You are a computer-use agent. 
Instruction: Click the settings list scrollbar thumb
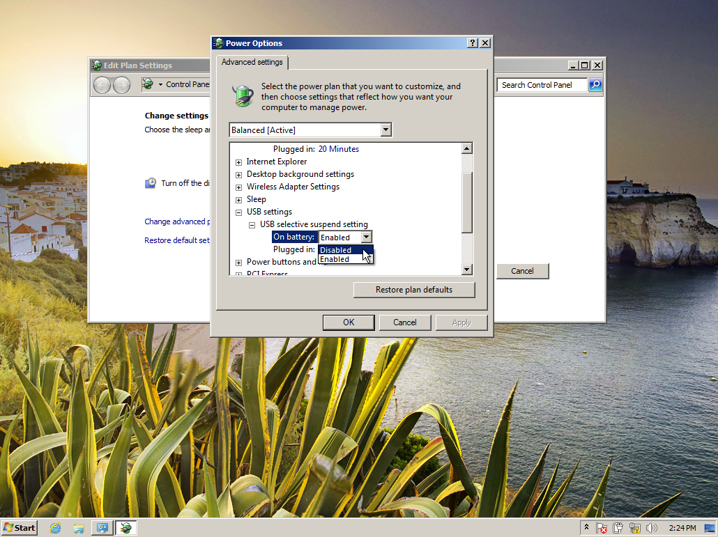coord(467,202)
